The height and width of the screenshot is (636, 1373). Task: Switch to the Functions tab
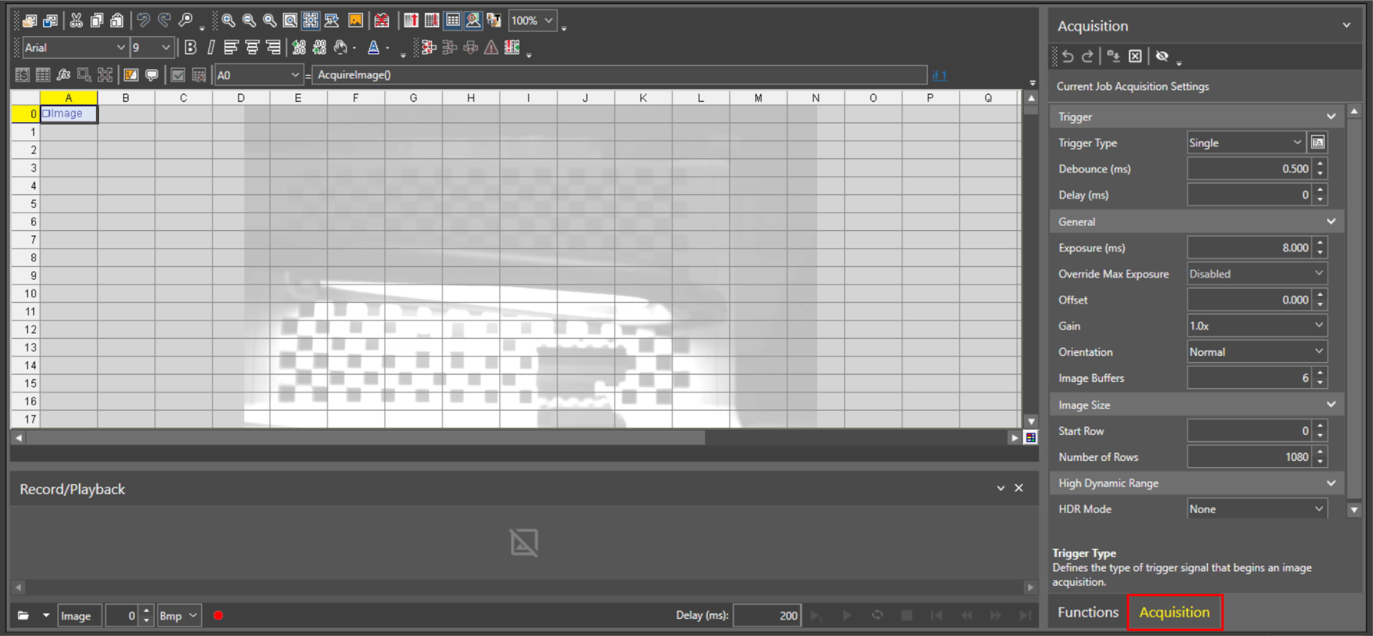(x=1087, y=612)
